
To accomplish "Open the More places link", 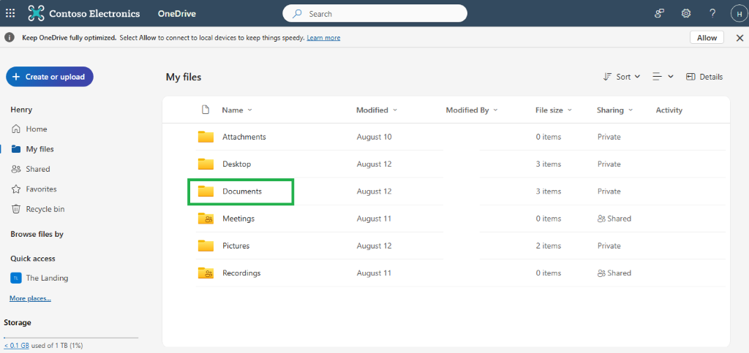I will 30,299.
